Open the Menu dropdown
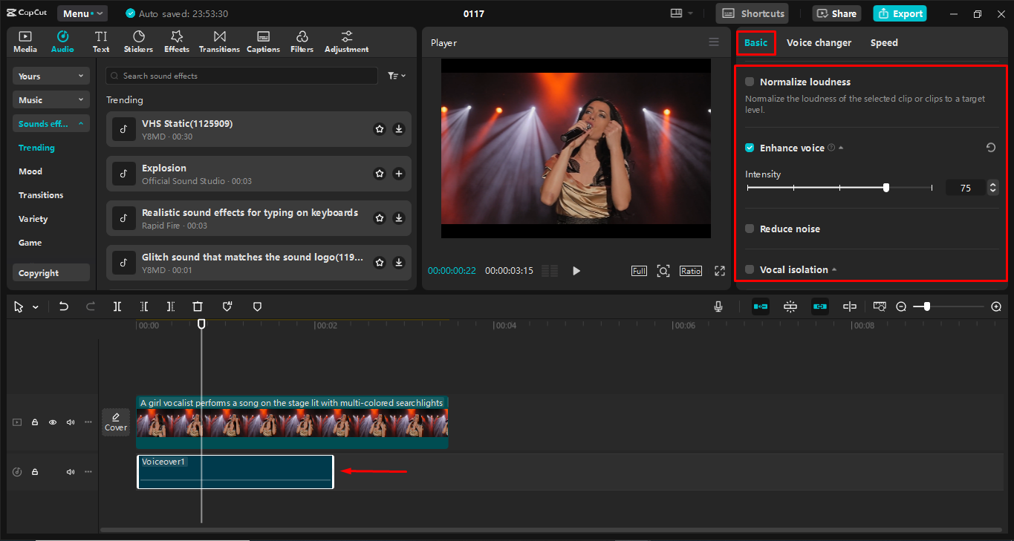The width and height of the screenshot is (1014, 541). coord(82,13)
